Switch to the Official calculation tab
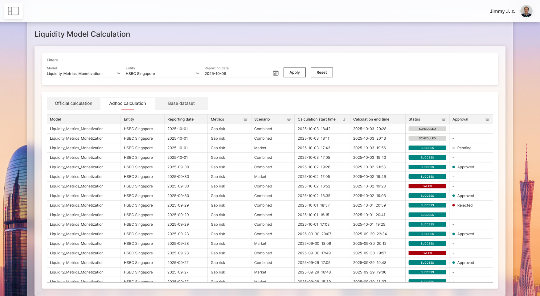The height and width of the screenshot is (296, 540). pyautogui.click(x=74, y=103)
